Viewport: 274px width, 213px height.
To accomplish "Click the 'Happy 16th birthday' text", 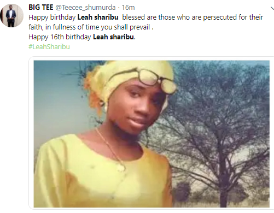I will pos(60,37).
